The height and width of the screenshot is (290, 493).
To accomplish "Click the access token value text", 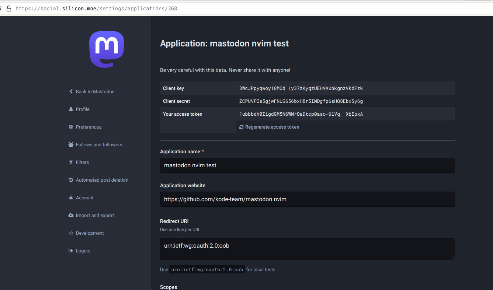I will point(301,114).
